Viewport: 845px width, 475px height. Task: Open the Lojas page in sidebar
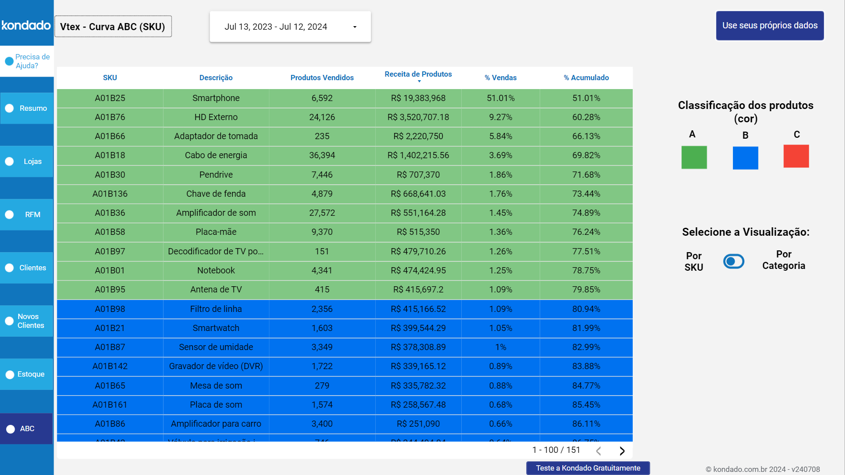32,161
